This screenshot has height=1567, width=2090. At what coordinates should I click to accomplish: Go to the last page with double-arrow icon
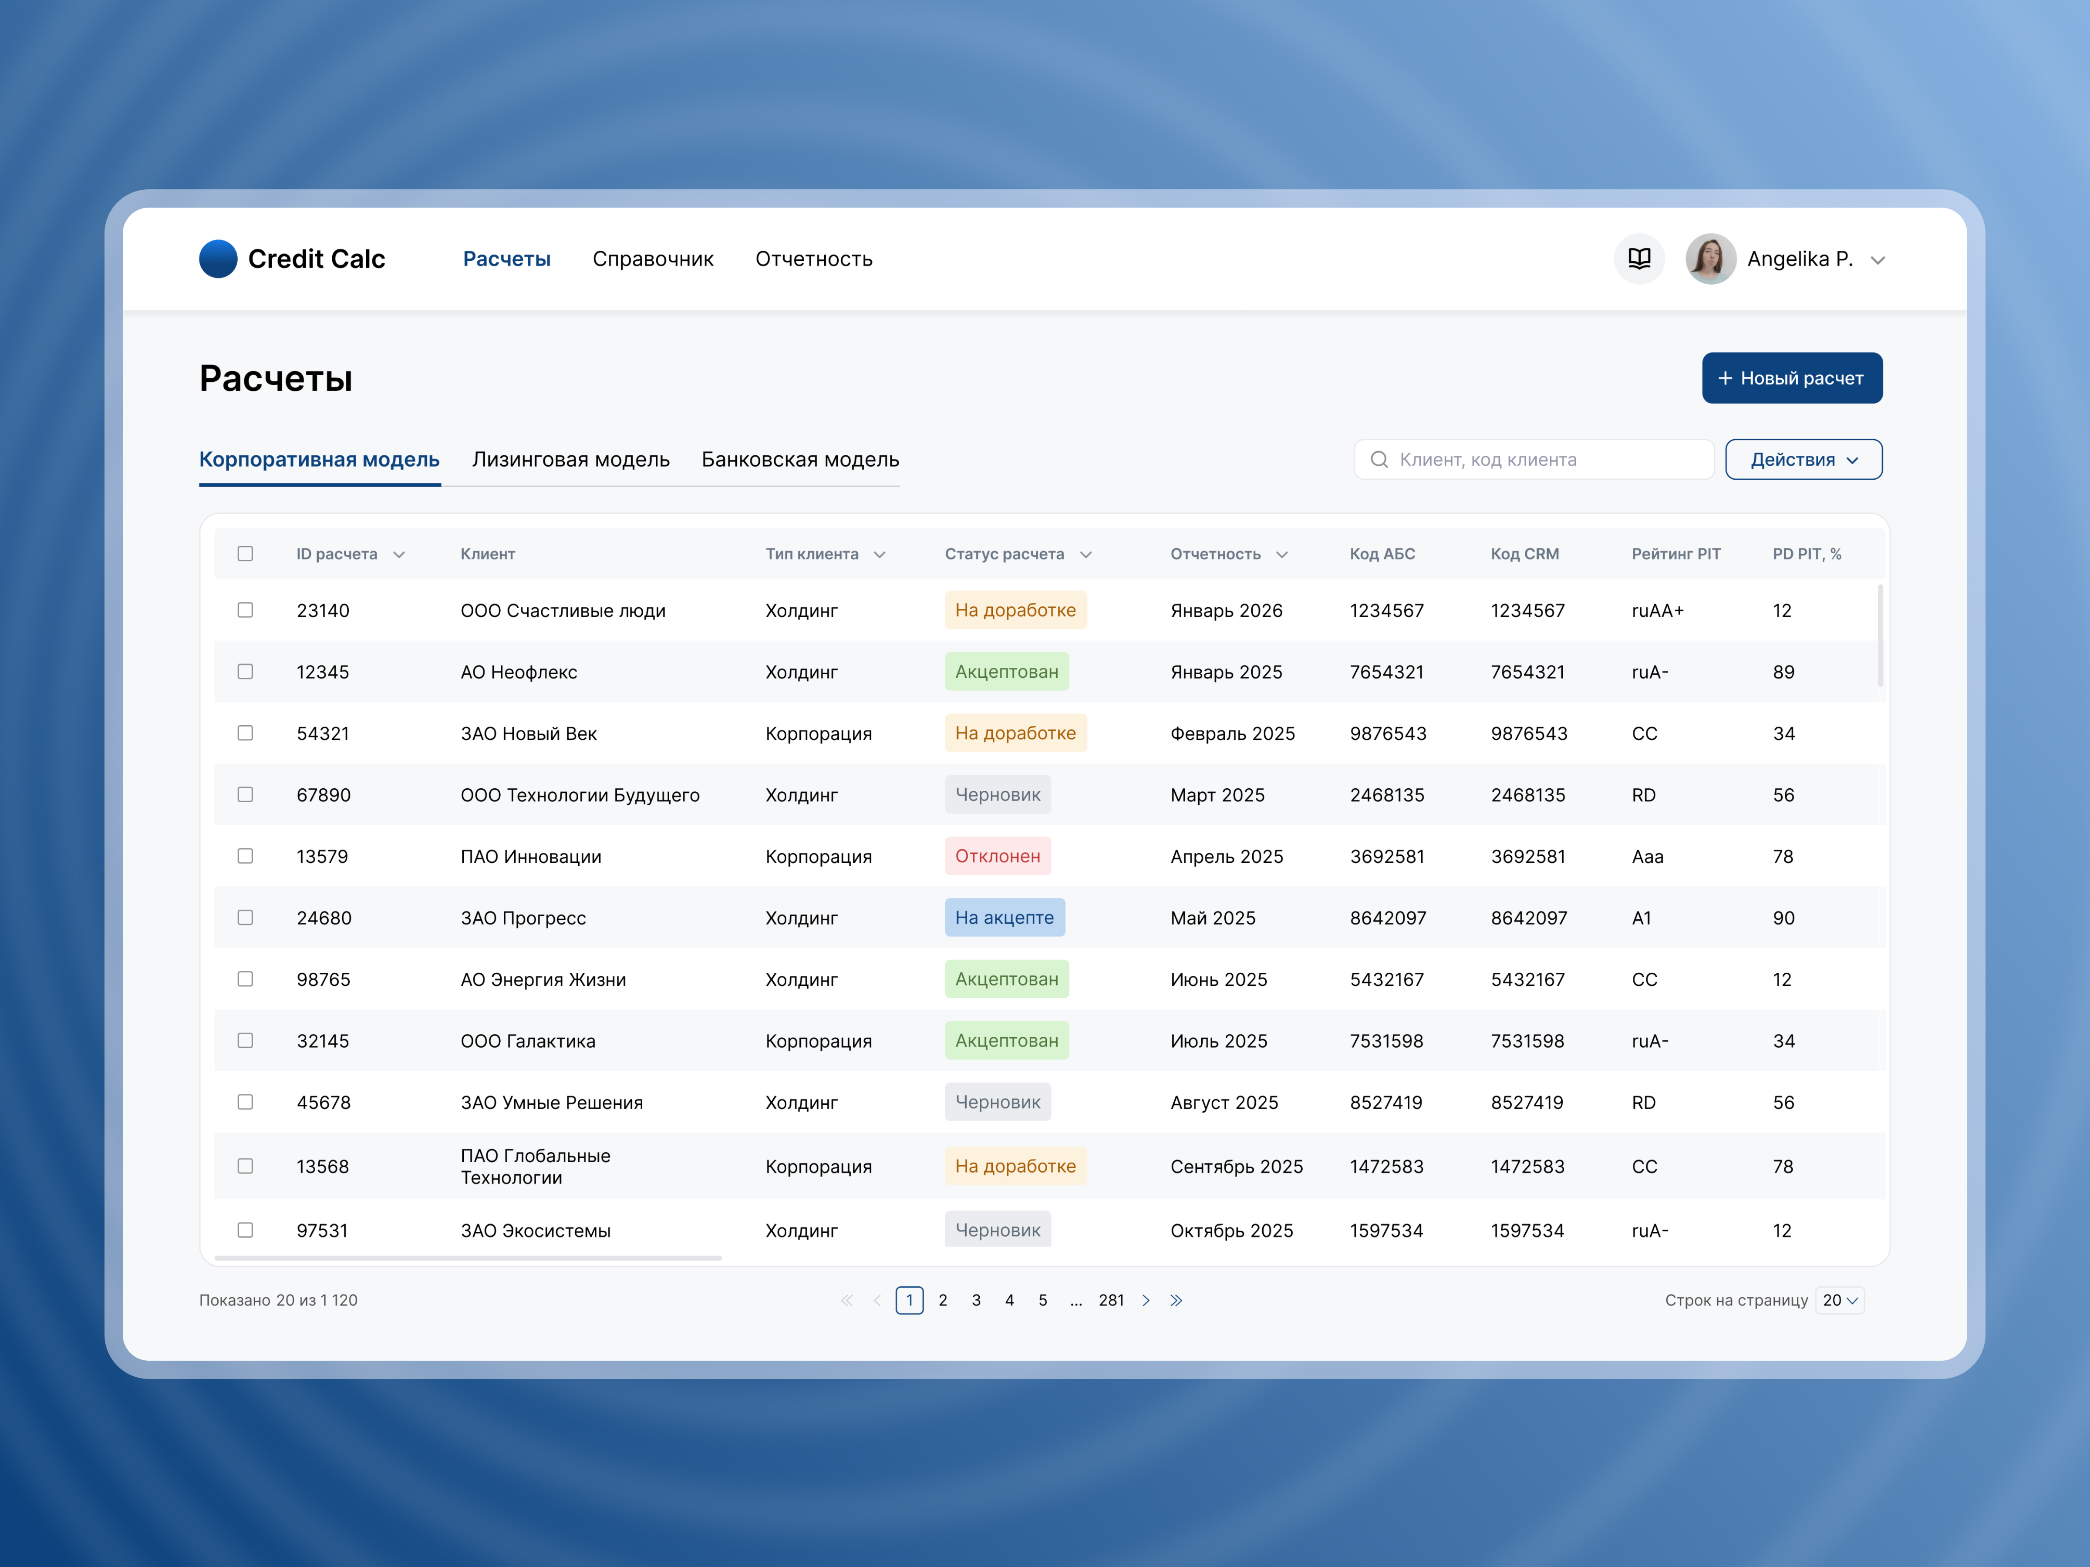tap(1176, 1300)
